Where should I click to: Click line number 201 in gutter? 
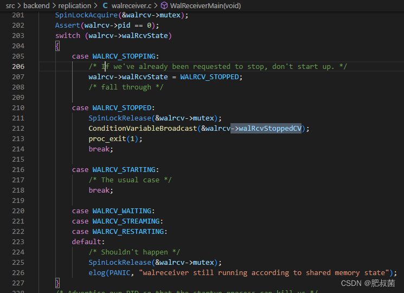[18, 15]
